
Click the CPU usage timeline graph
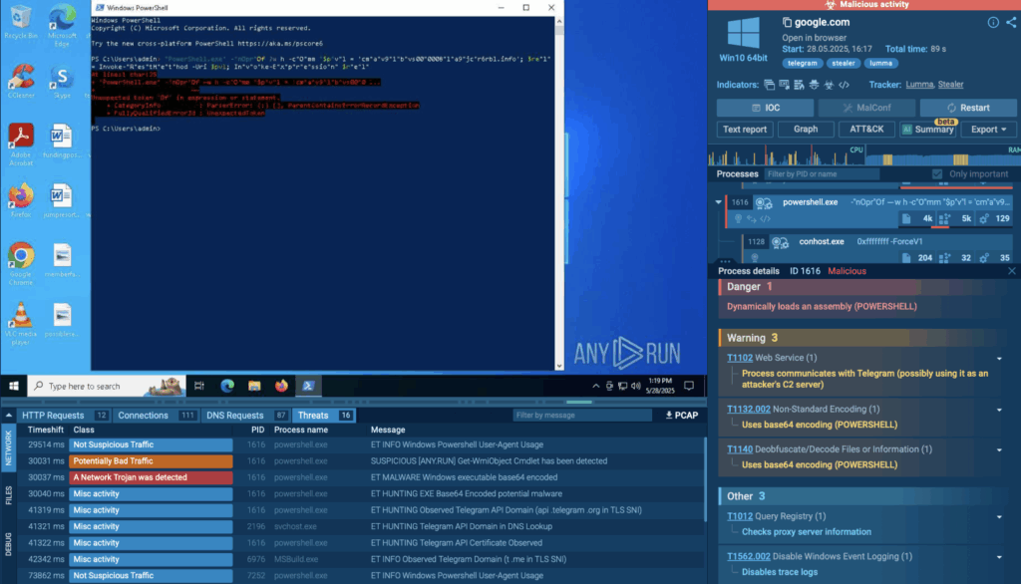click(x=788, y=156)
